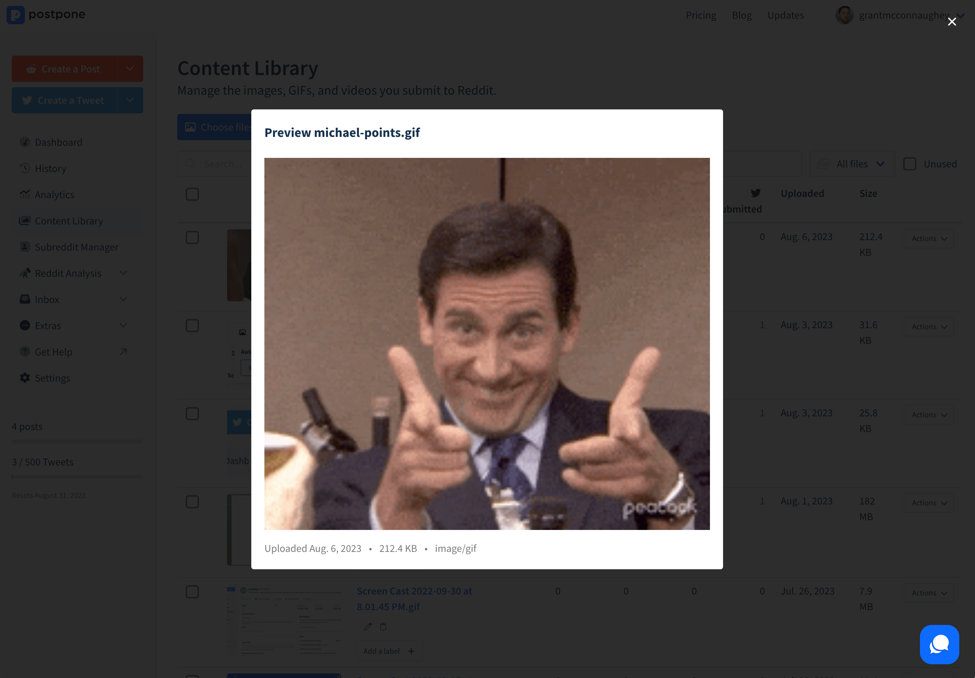Go to History in sidebar

coord(77,169)
